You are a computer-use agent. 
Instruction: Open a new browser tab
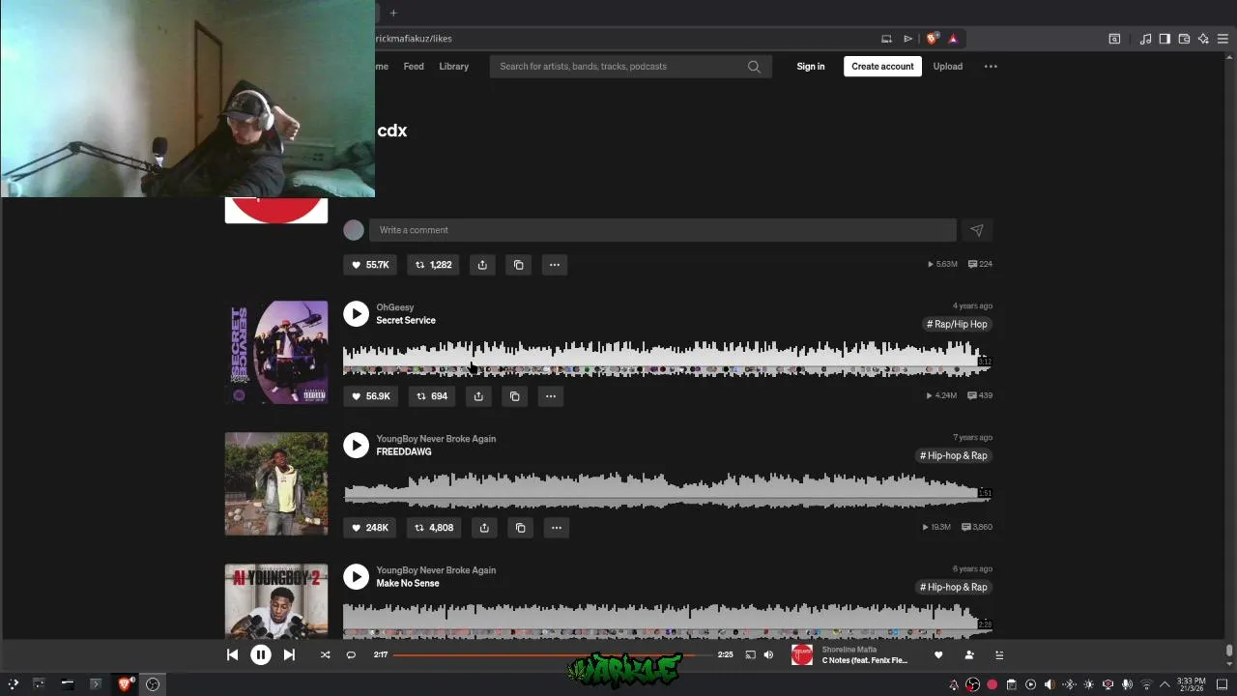point(393,13)
